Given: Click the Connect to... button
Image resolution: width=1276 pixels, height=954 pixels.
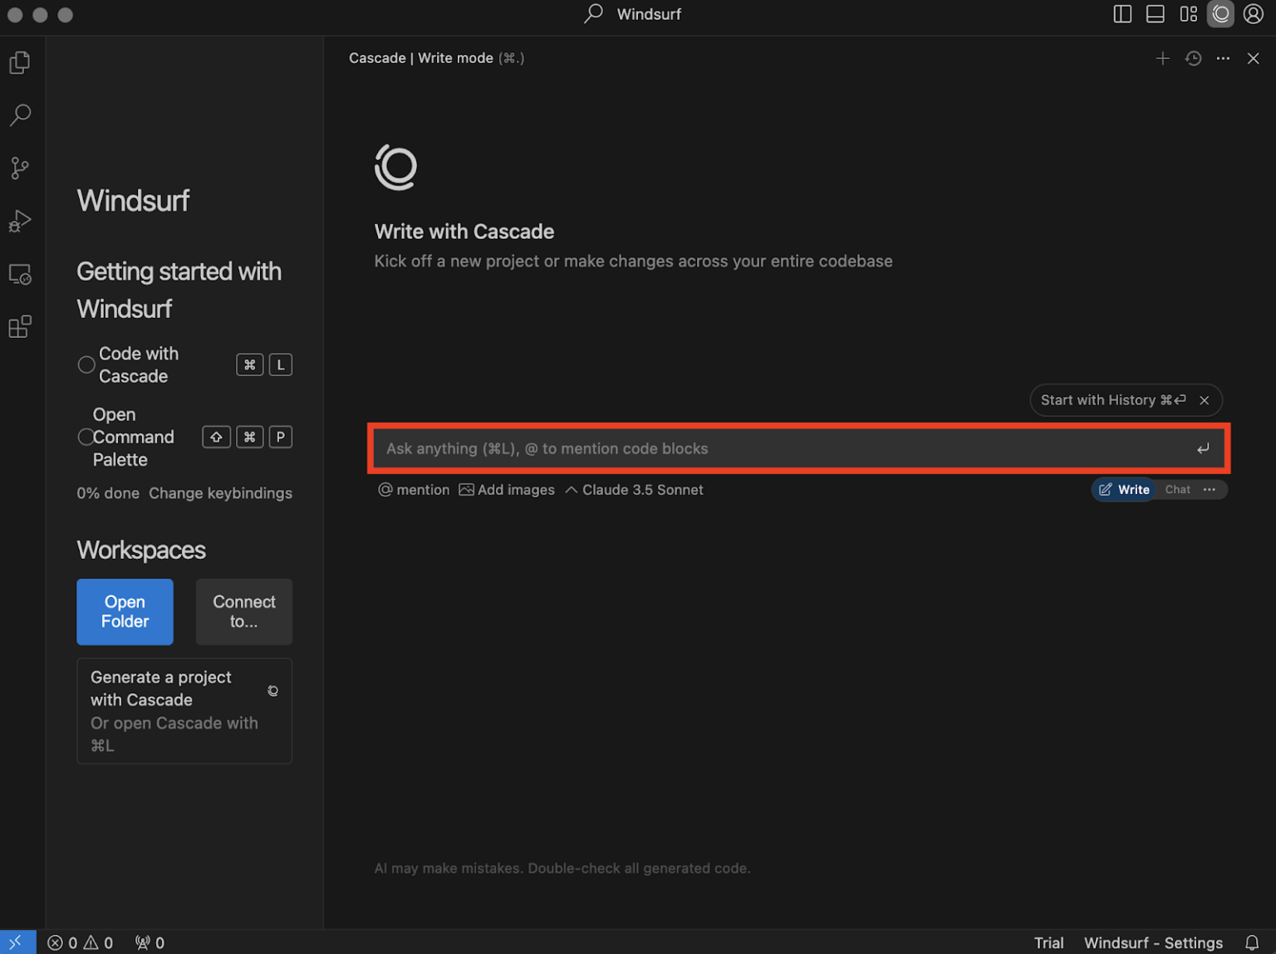Looking at the screenshot, I should [x=243, y=612].
